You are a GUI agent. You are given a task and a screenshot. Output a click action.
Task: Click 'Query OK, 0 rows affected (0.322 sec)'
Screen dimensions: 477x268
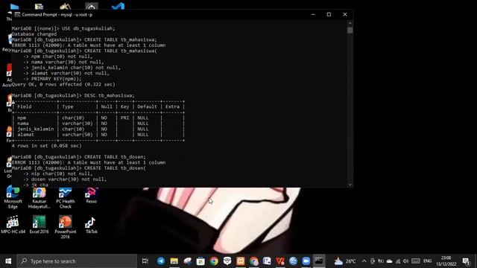pos(63,84)
